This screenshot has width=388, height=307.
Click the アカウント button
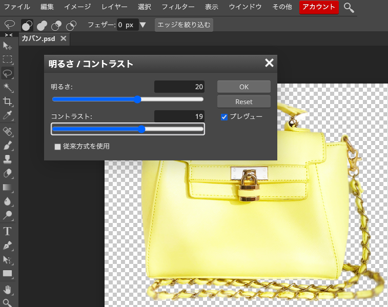[319, 7]
